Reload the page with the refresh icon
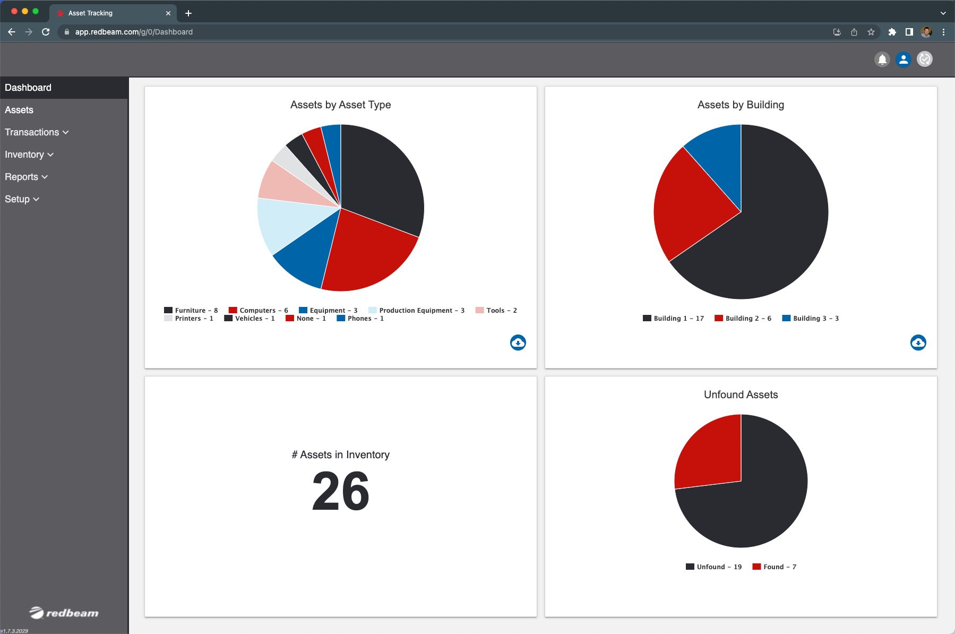This screenshot has height=634, width=955. 46,32
